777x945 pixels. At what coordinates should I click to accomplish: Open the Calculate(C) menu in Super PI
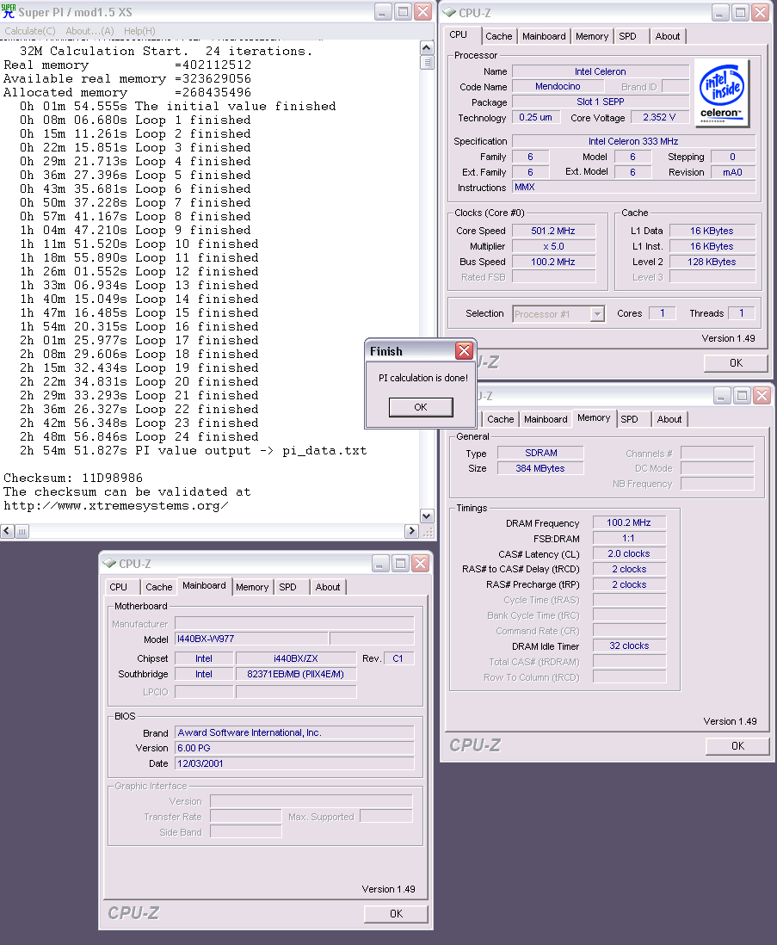(x=30, y=31)
